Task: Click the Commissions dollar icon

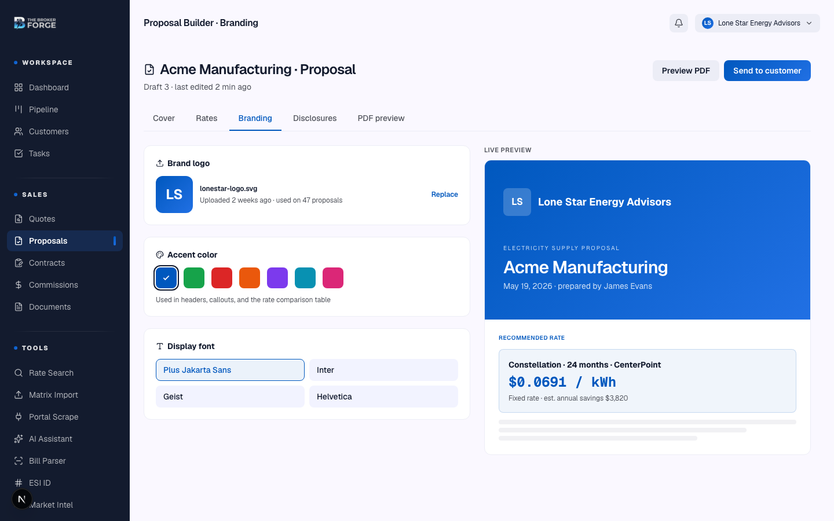Action: point(19,285)
